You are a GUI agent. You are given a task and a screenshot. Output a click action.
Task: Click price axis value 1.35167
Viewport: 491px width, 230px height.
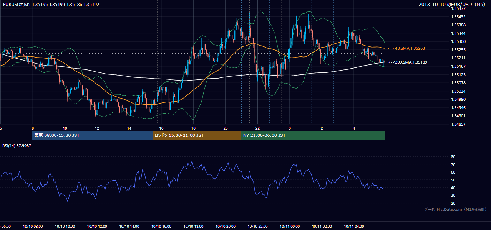pyautogui.click(x=458, y=66)
